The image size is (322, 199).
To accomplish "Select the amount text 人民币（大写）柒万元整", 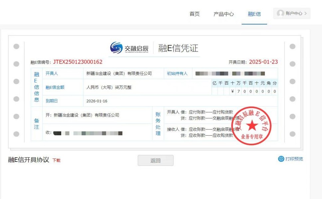I will click(x=109, y=88).
